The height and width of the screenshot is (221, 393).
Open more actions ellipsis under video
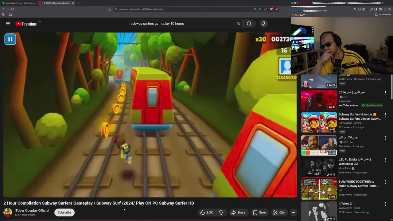click(293, 212)
